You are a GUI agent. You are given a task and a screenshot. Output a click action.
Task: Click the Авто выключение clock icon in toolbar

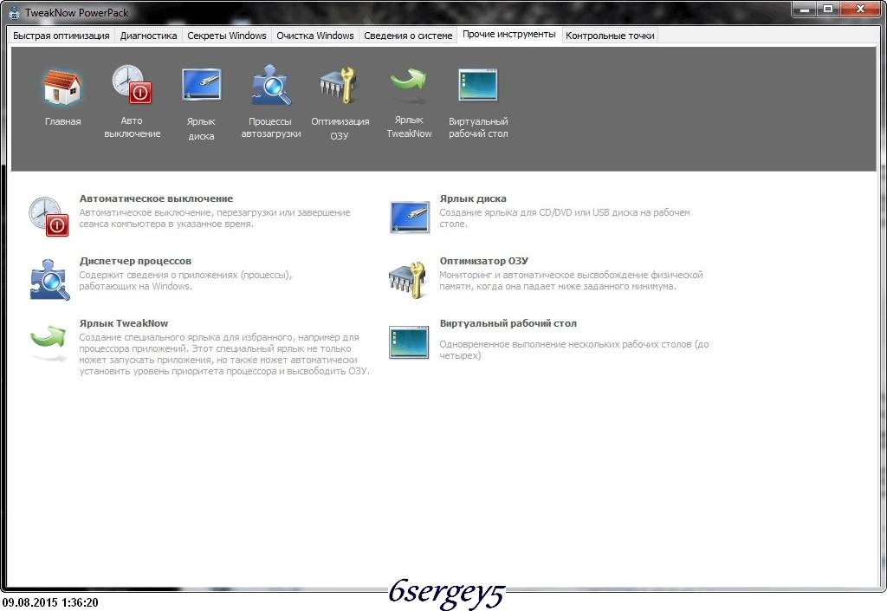coord(132,84)
